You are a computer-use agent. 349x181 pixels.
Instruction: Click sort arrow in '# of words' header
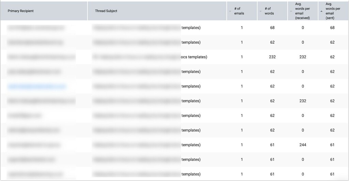(260, 11)
